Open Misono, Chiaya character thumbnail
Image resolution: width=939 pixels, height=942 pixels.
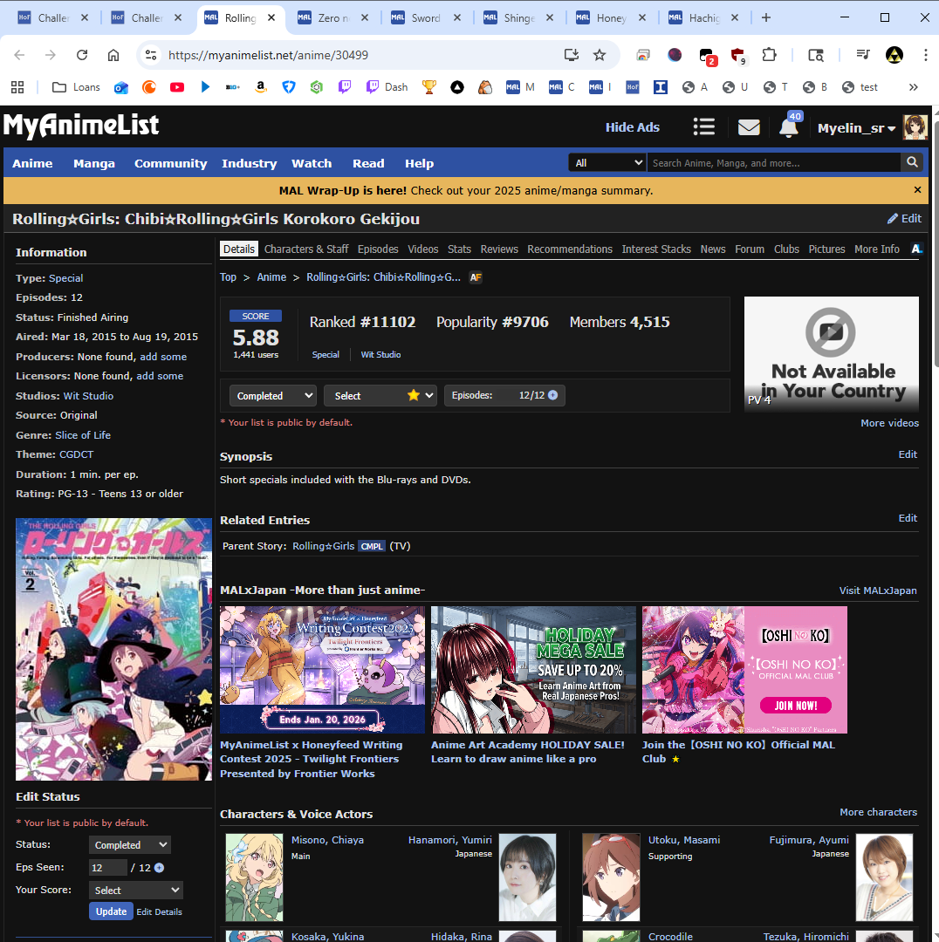point(254,877)
